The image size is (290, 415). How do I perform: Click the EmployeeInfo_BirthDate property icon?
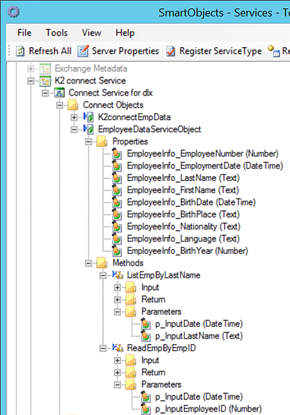(x=117, y=203)
